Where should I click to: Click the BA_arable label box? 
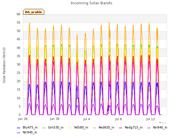pyautogui.click(x=34, y=12)
